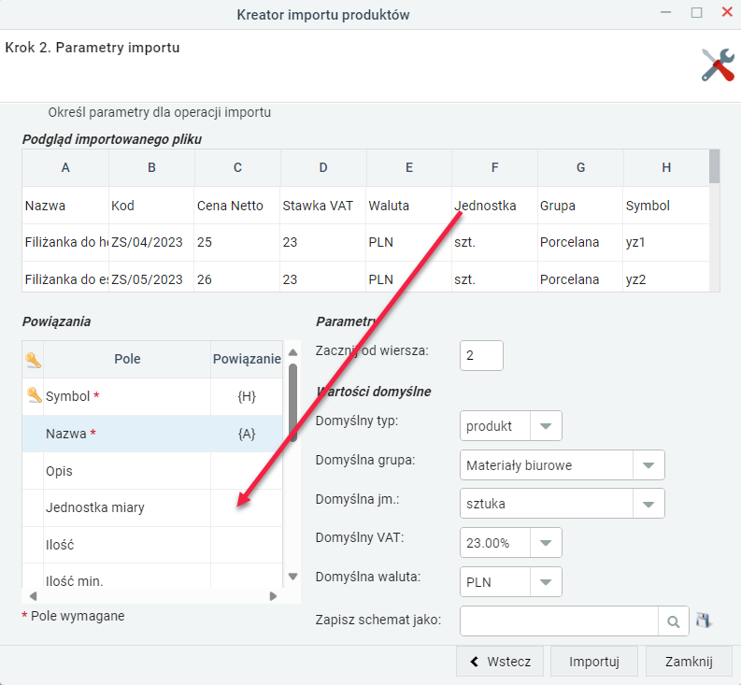Click the ZS/04/2023 code cell
The image size is (741, 685).
click(x=151, y=243)
